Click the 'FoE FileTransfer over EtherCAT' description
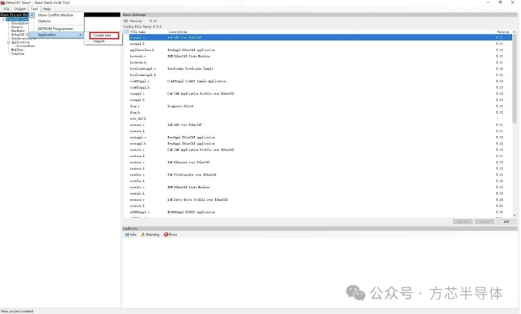The width and height of the screenshot is (521, 314). pyautogui.click(x=192, y=175)
